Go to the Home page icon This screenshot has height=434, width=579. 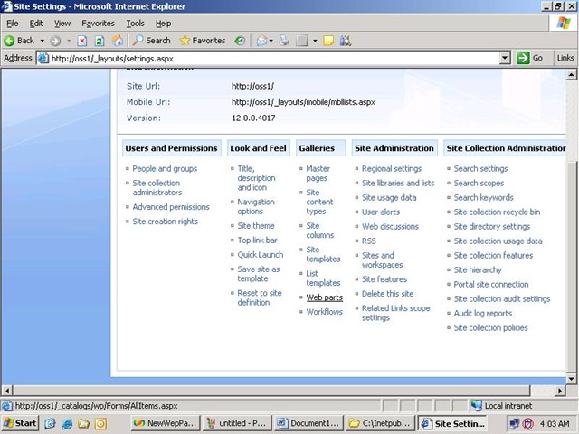(x=118, y=41)
